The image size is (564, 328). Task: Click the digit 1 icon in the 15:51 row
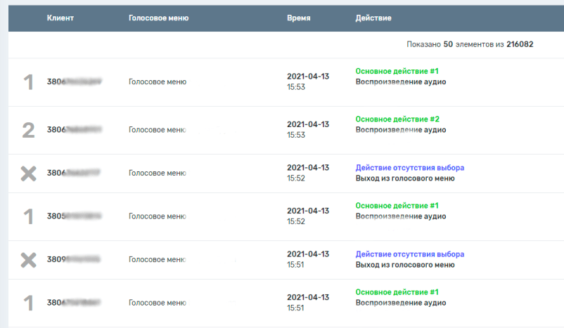pos(28,303)
